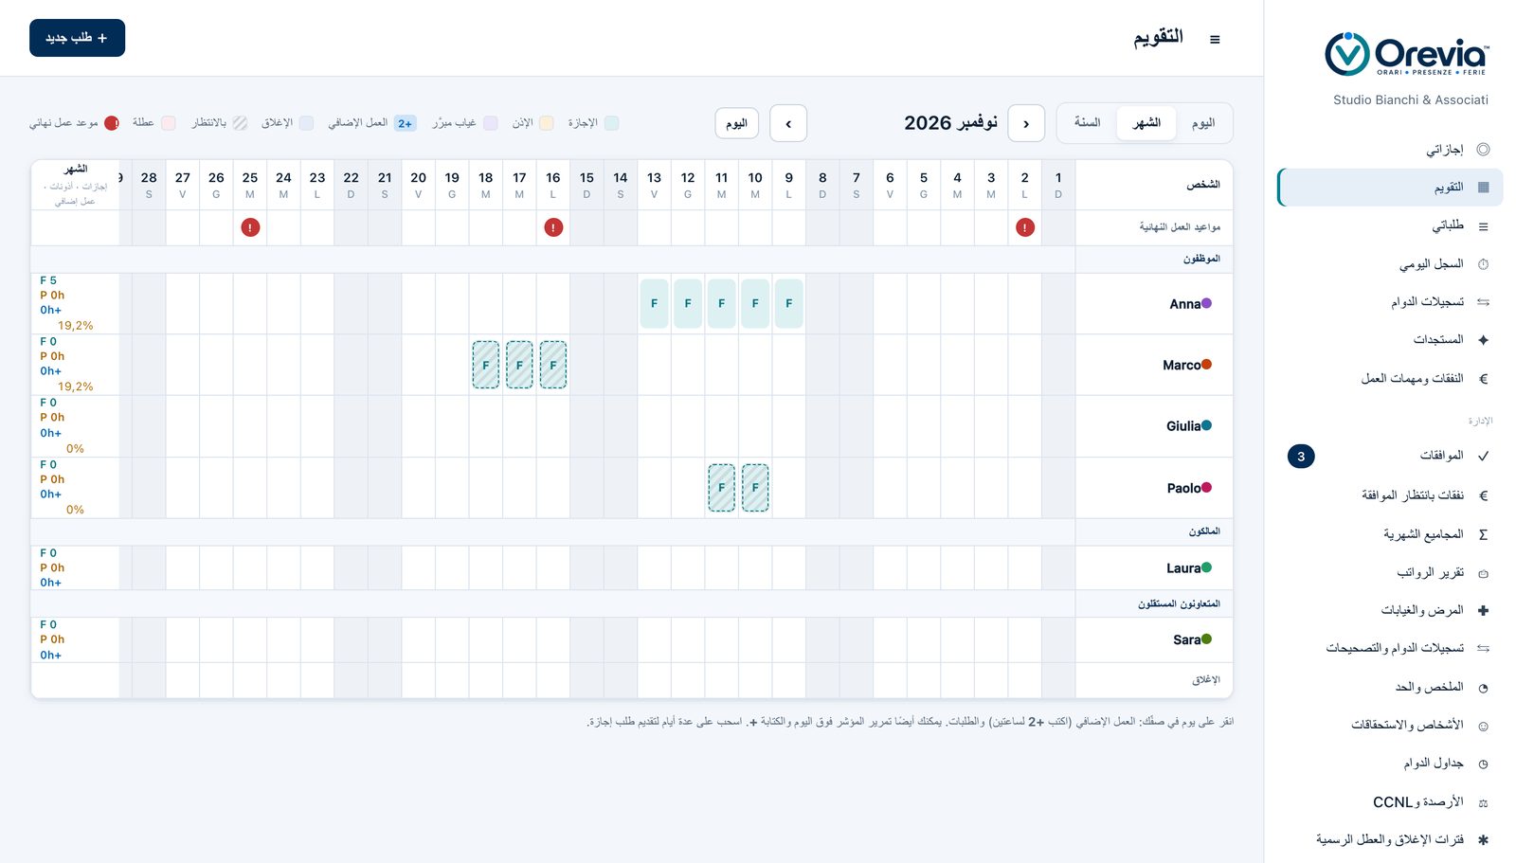Click the 2+ العمل الإضافي legend chip
Image resolution: width=1516 pixels, height=863 pixels.
405,123
